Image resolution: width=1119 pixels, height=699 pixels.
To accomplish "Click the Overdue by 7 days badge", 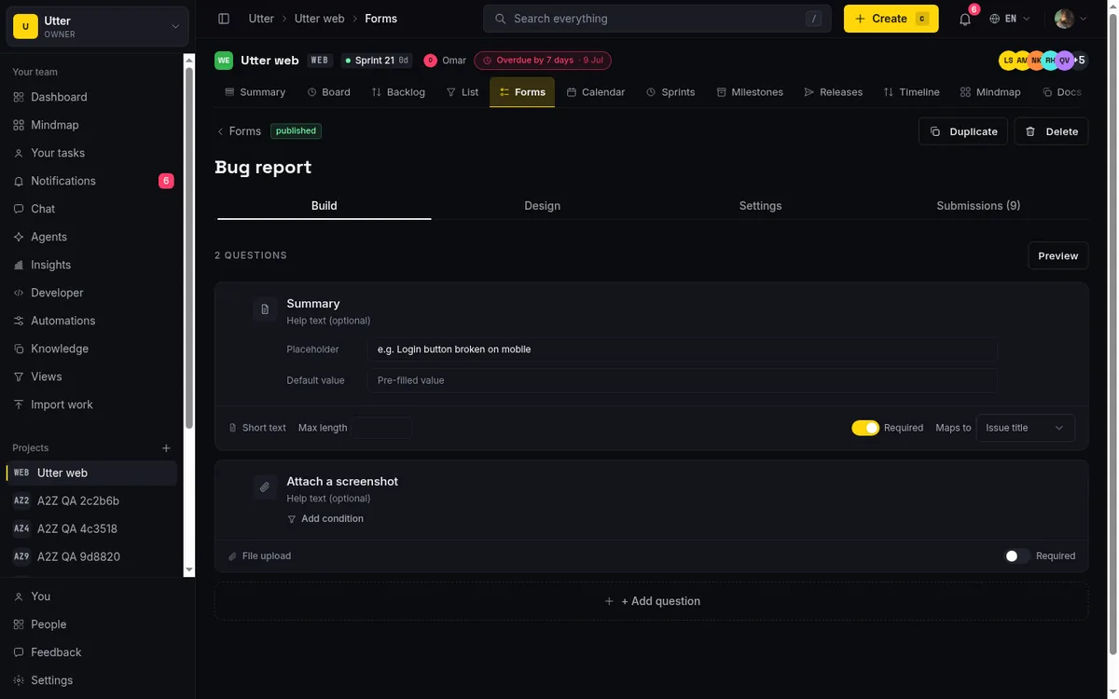I will pos(543,61).
